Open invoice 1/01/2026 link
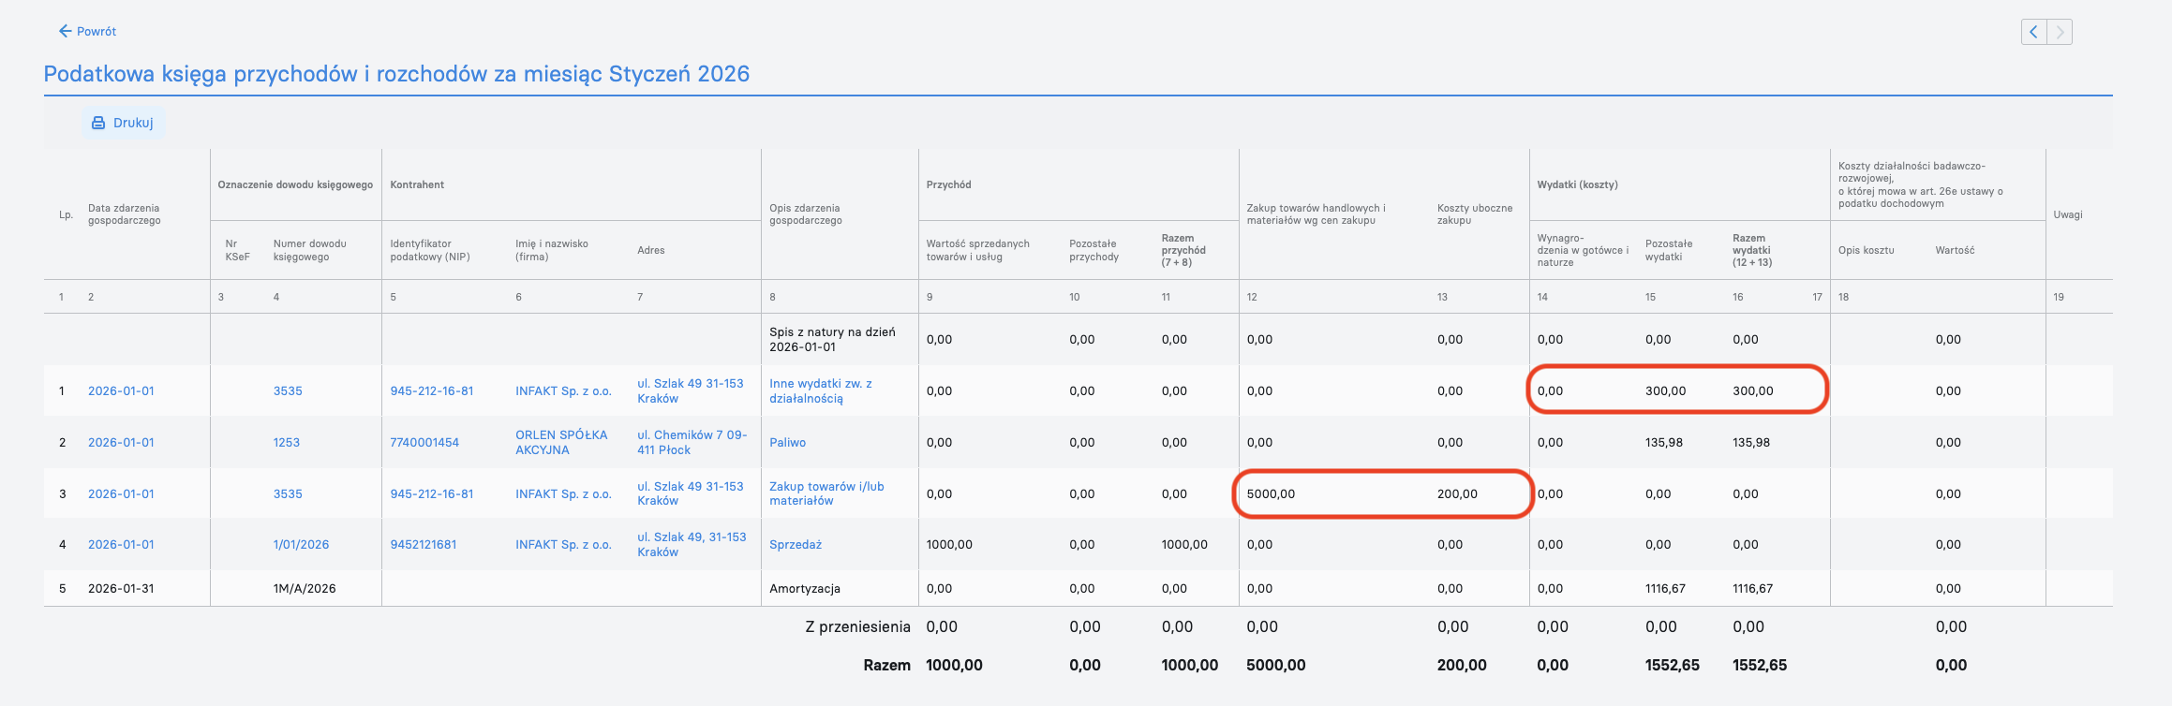 tap(302, 545)
